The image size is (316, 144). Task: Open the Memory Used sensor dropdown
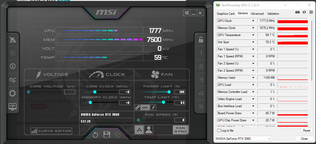[x=253, y=78]
